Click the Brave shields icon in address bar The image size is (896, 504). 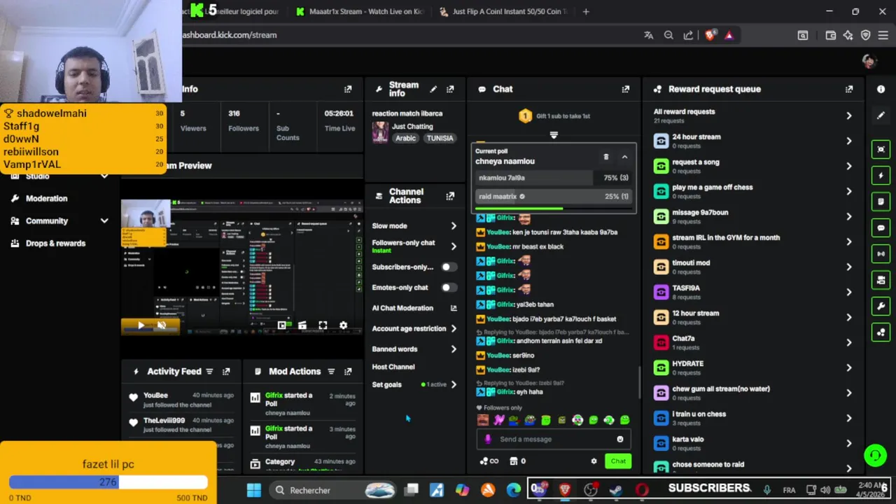[710, 35]
